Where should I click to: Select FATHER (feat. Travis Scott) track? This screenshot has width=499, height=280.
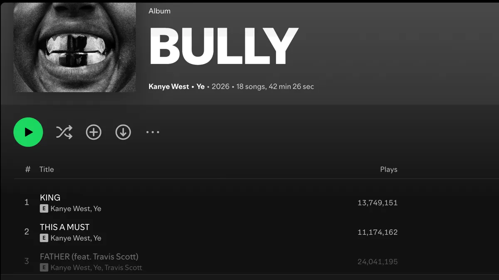coord(89,256)
